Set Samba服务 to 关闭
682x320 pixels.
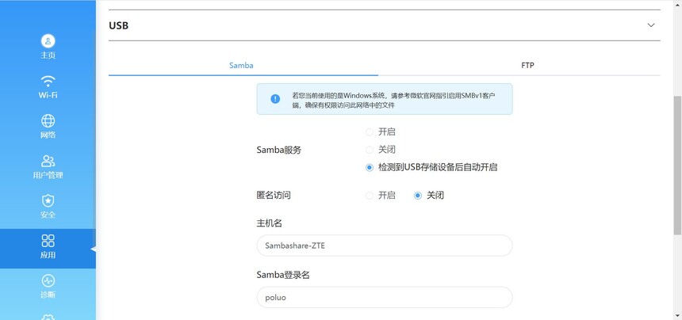pyautogui.click(x=370, y=150)
